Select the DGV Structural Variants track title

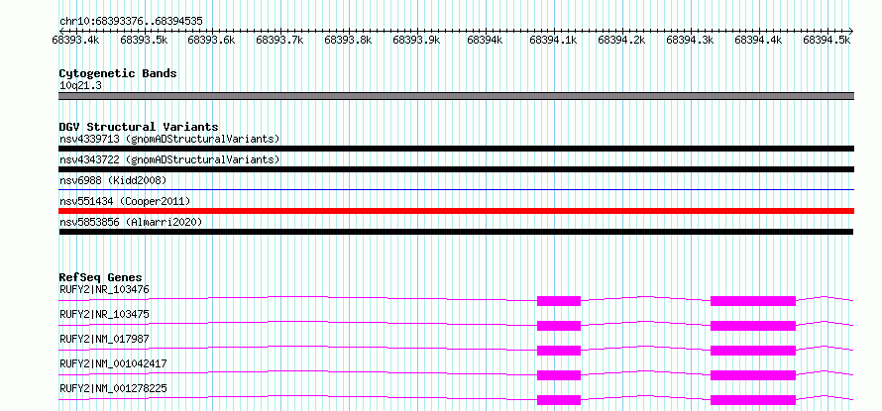(x=139, y=127)
